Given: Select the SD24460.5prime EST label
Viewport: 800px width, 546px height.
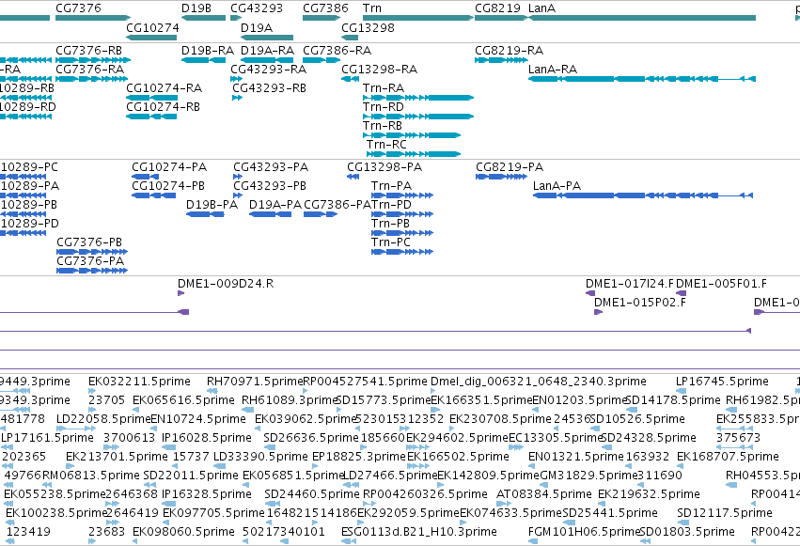Looking at the screenshot, I should tap(312, 494).
